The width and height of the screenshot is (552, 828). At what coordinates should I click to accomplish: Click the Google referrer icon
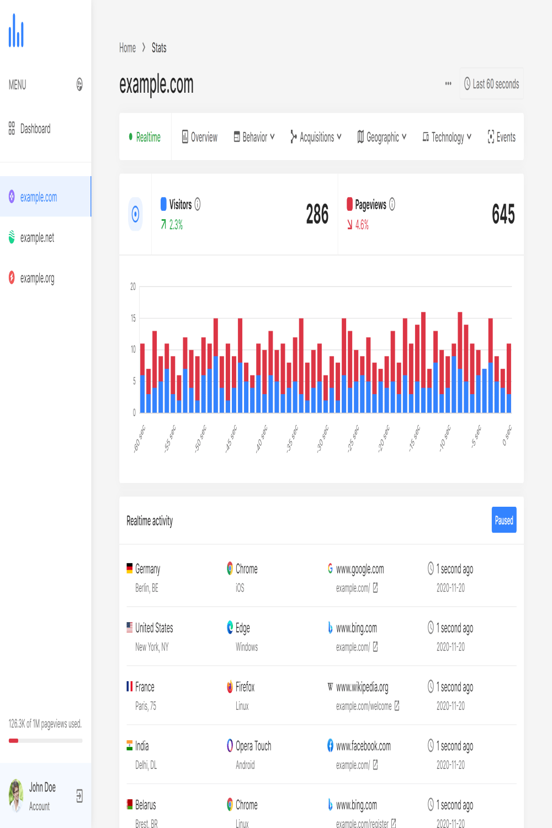pyautogui.click(x=331, y=569)
